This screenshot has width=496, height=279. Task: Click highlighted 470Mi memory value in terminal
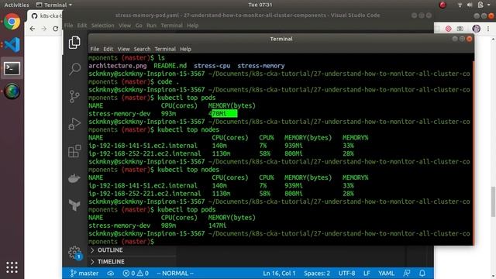point(222,114)
